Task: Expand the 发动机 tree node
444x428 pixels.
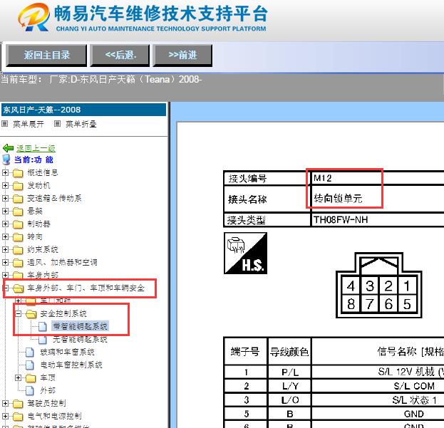Action: (5, 185)
